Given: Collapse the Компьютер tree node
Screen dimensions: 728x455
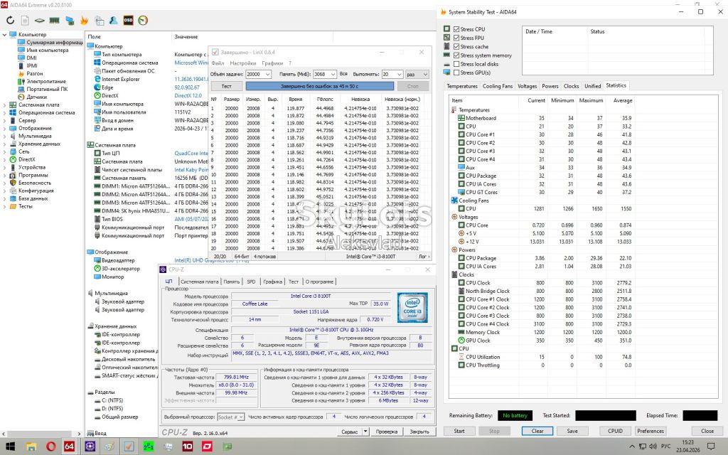Looking at the screenshot, I should pos(5,35).
